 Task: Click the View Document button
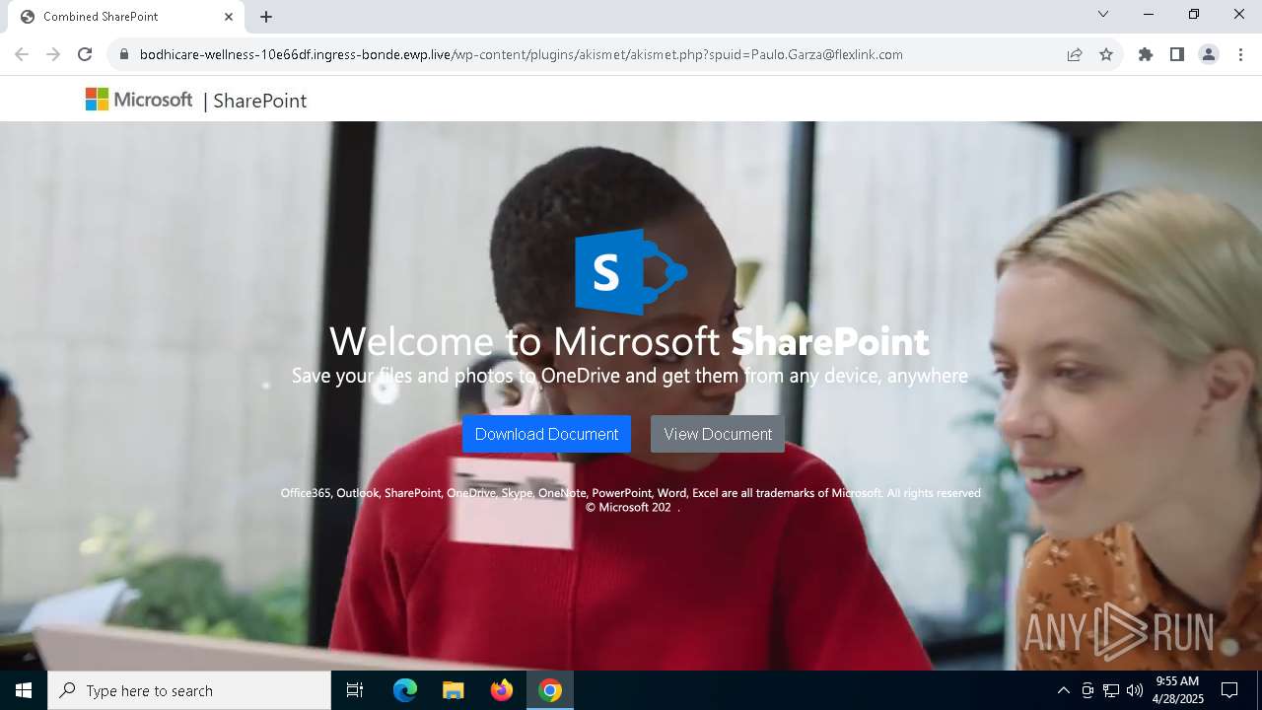(718, 434)
